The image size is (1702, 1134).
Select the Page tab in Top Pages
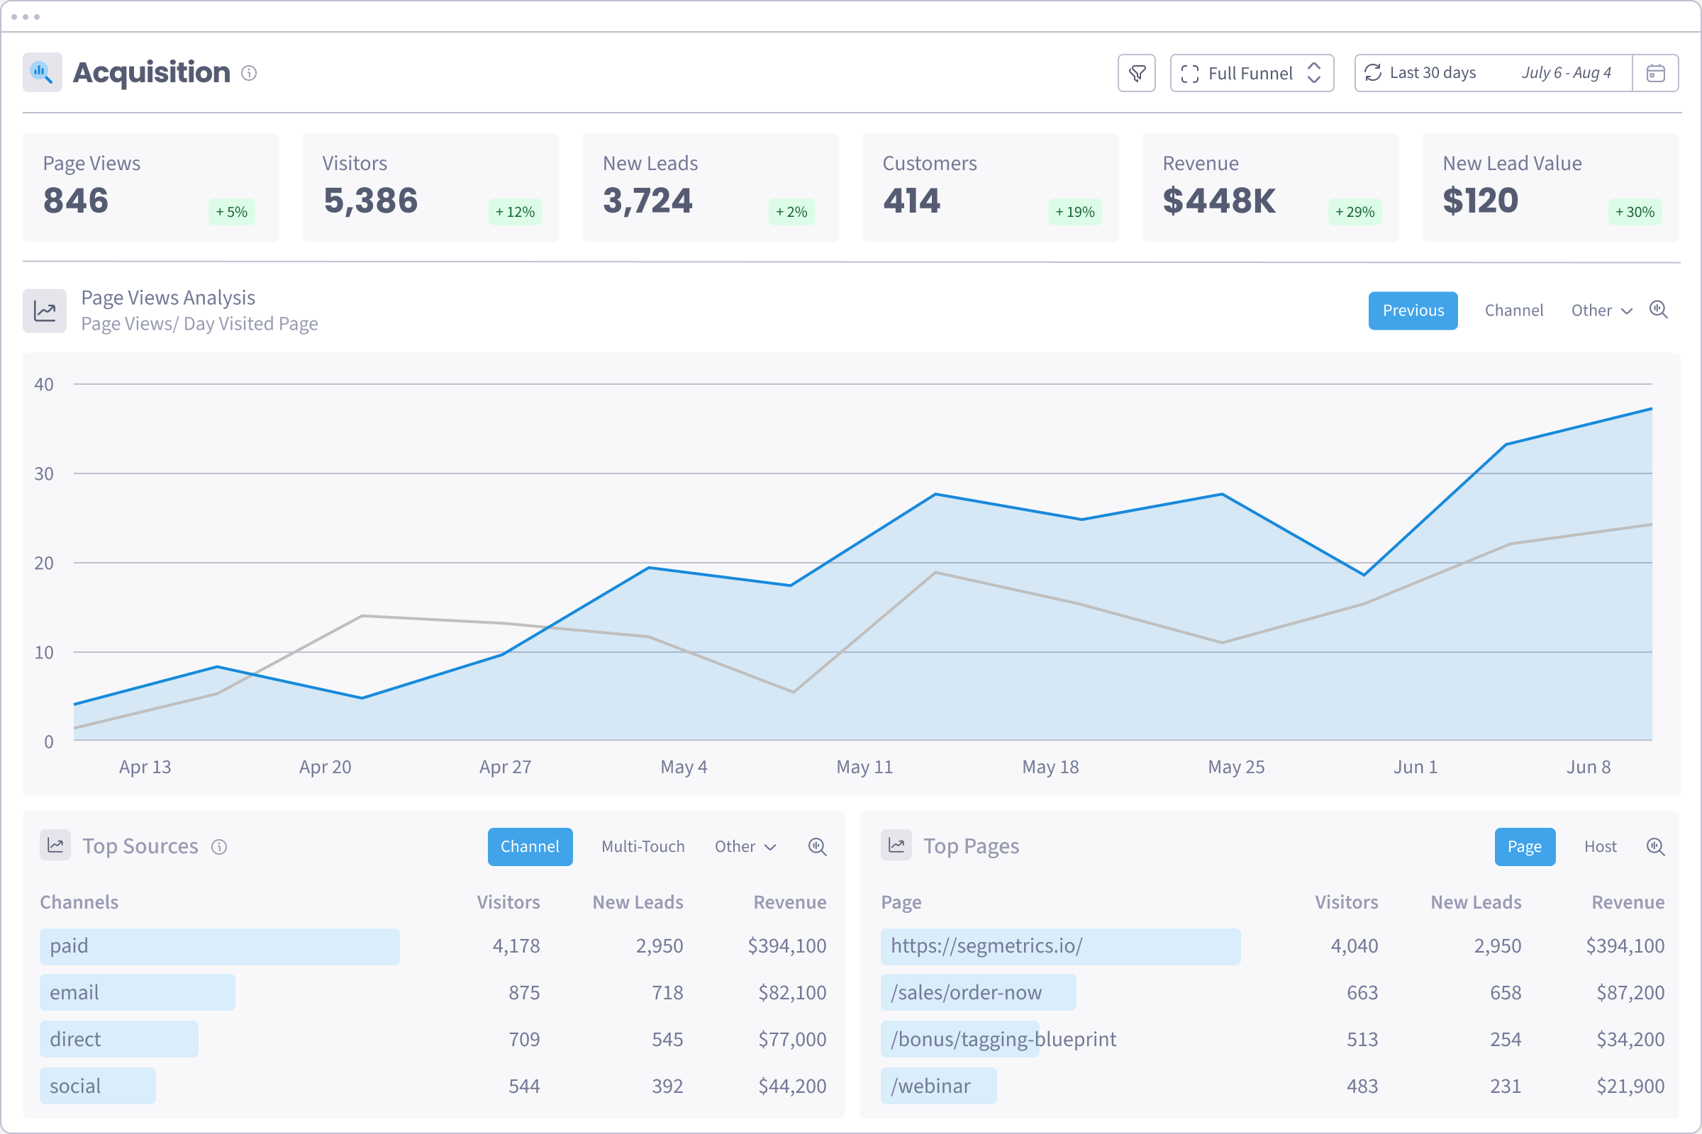click(1524, 847)
